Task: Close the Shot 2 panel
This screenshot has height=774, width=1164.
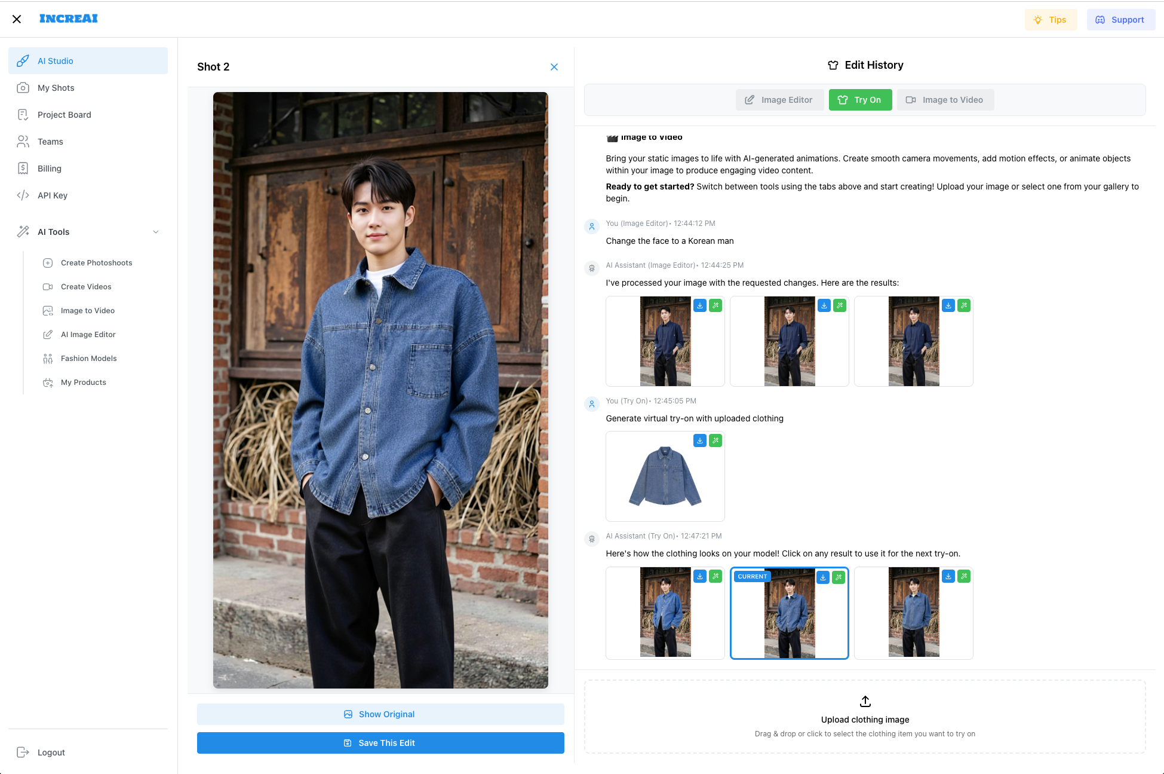Action: click(x=554, y=67)
